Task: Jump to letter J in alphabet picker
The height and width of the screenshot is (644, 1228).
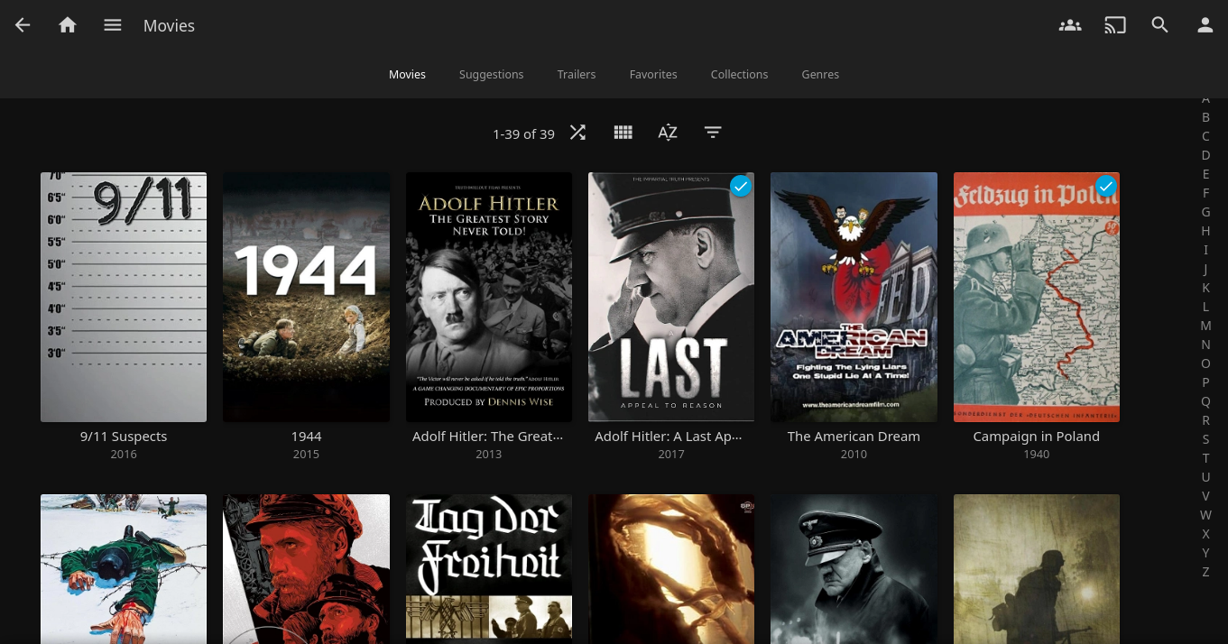Action: coord(1205,269)
